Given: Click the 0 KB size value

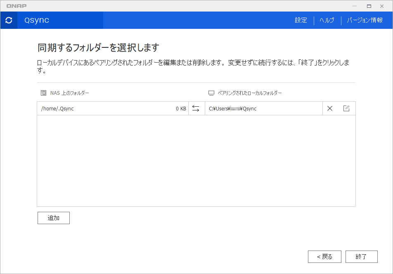Looking at the screenshot, I should 181,109.
